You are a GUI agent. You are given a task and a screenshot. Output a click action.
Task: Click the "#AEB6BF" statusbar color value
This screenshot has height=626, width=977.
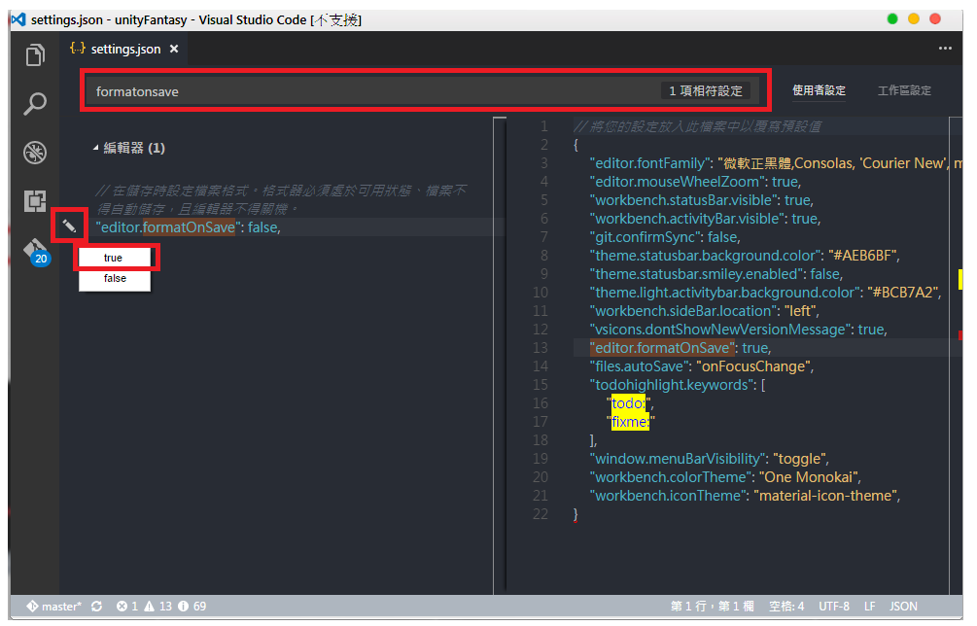[x=861, y=256]
